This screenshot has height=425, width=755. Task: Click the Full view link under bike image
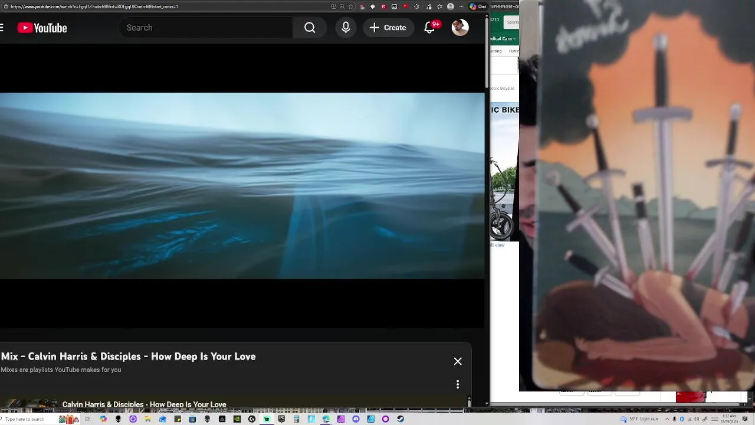click(x=498, y=245)
